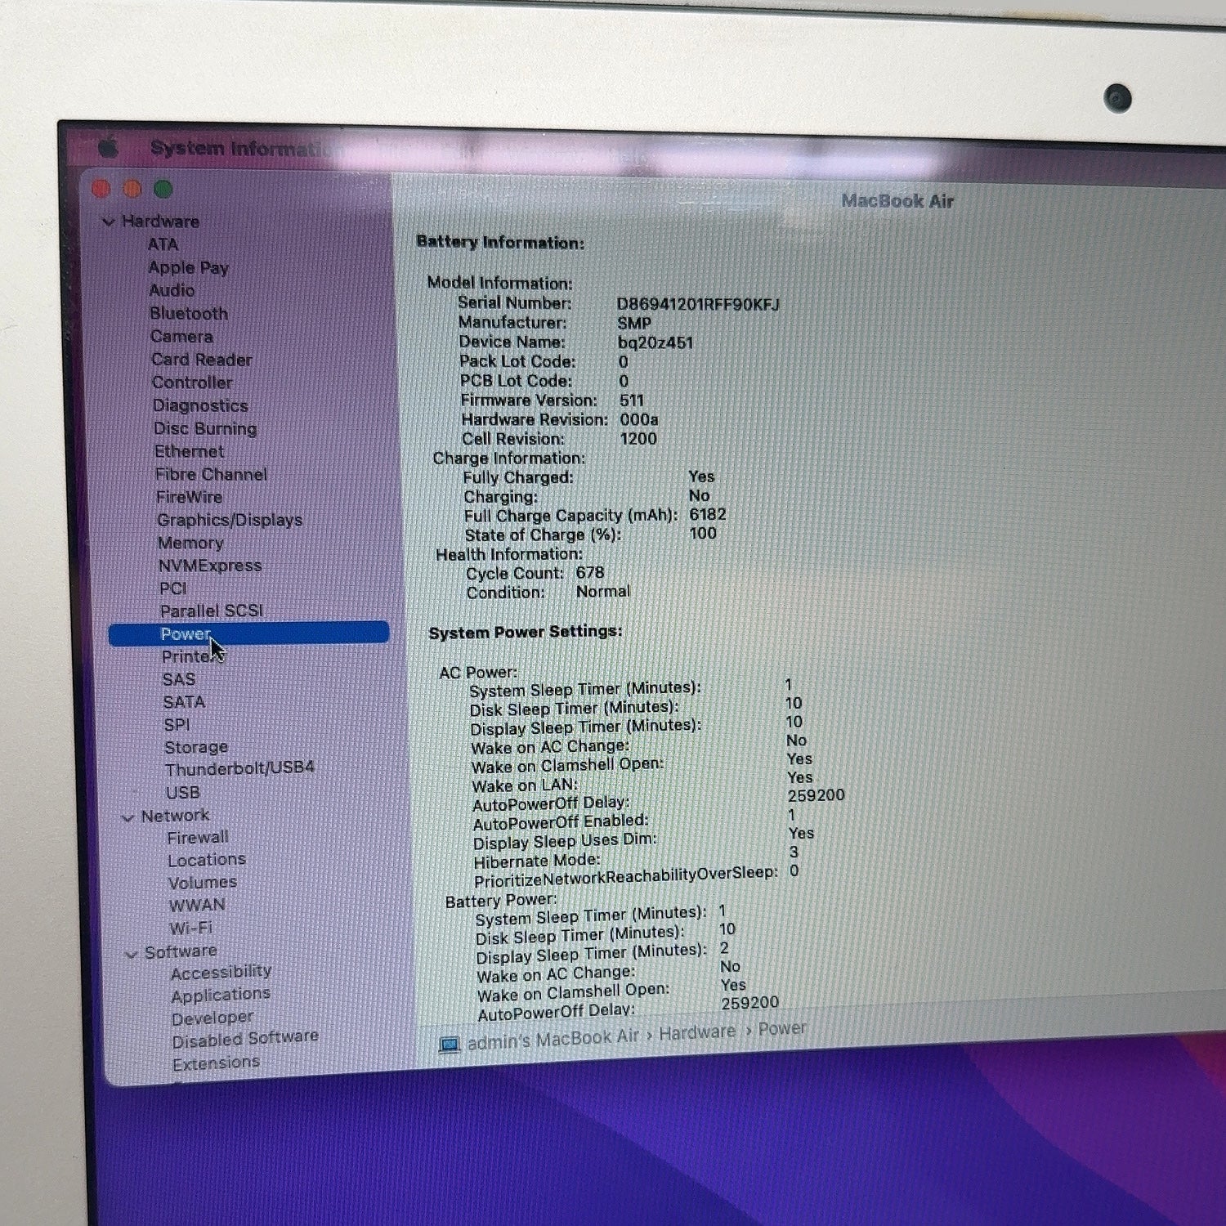
Task: Select the highlighted Power sidebar item
Action: [x=248, y=633]
